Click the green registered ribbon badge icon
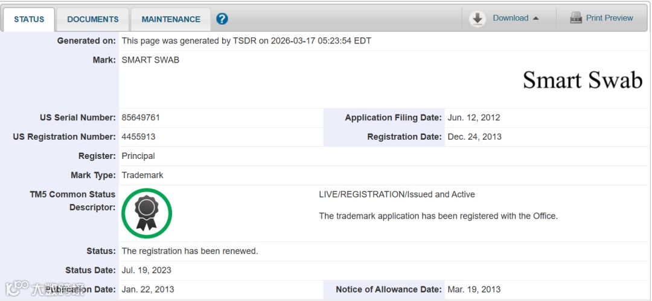This screenshot has width=652, height=301. pos(147,213)
